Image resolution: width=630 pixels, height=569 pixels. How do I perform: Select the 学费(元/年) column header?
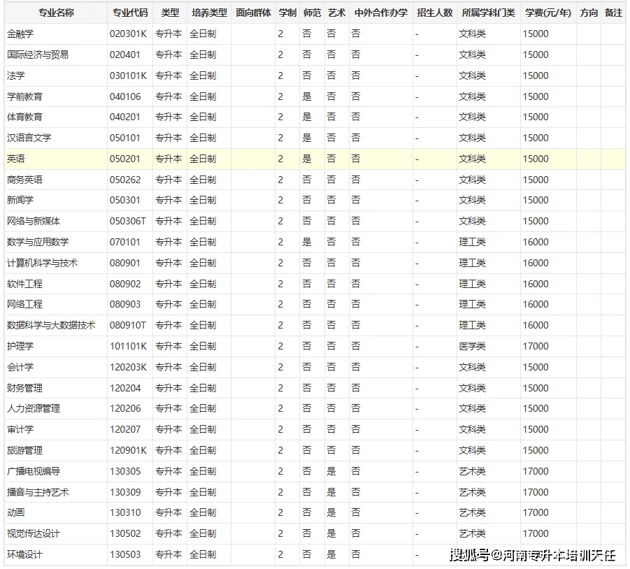pyautogui.click(x=548, y=13)
